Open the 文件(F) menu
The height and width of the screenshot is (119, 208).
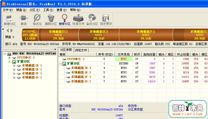point(8,10)
